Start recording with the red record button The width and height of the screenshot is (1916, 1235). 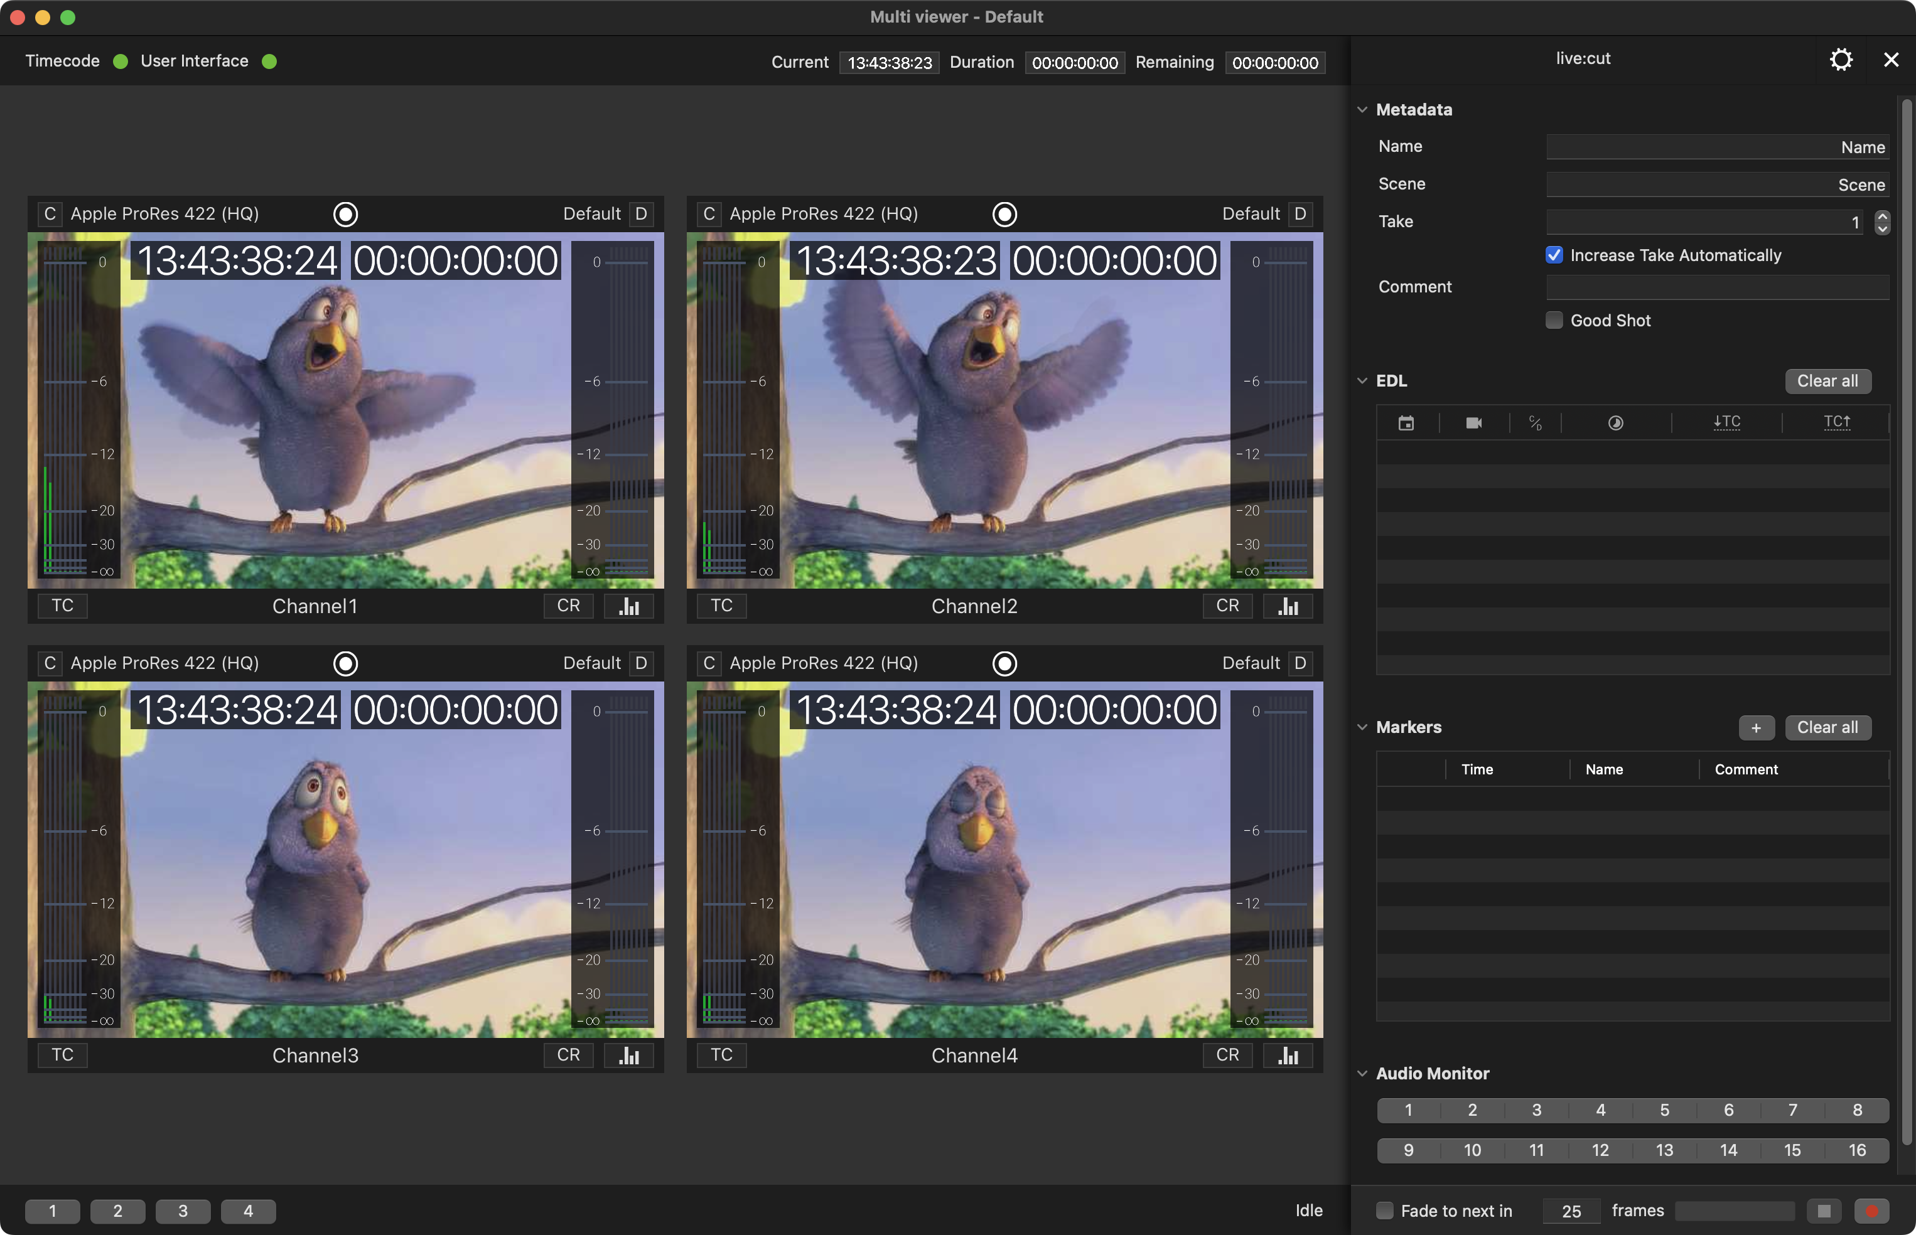click(1872, 1211)
